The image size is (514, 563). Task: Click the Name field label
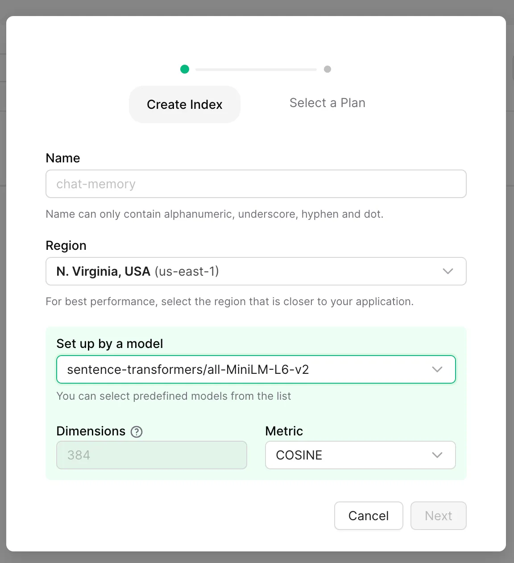point(63,158)
